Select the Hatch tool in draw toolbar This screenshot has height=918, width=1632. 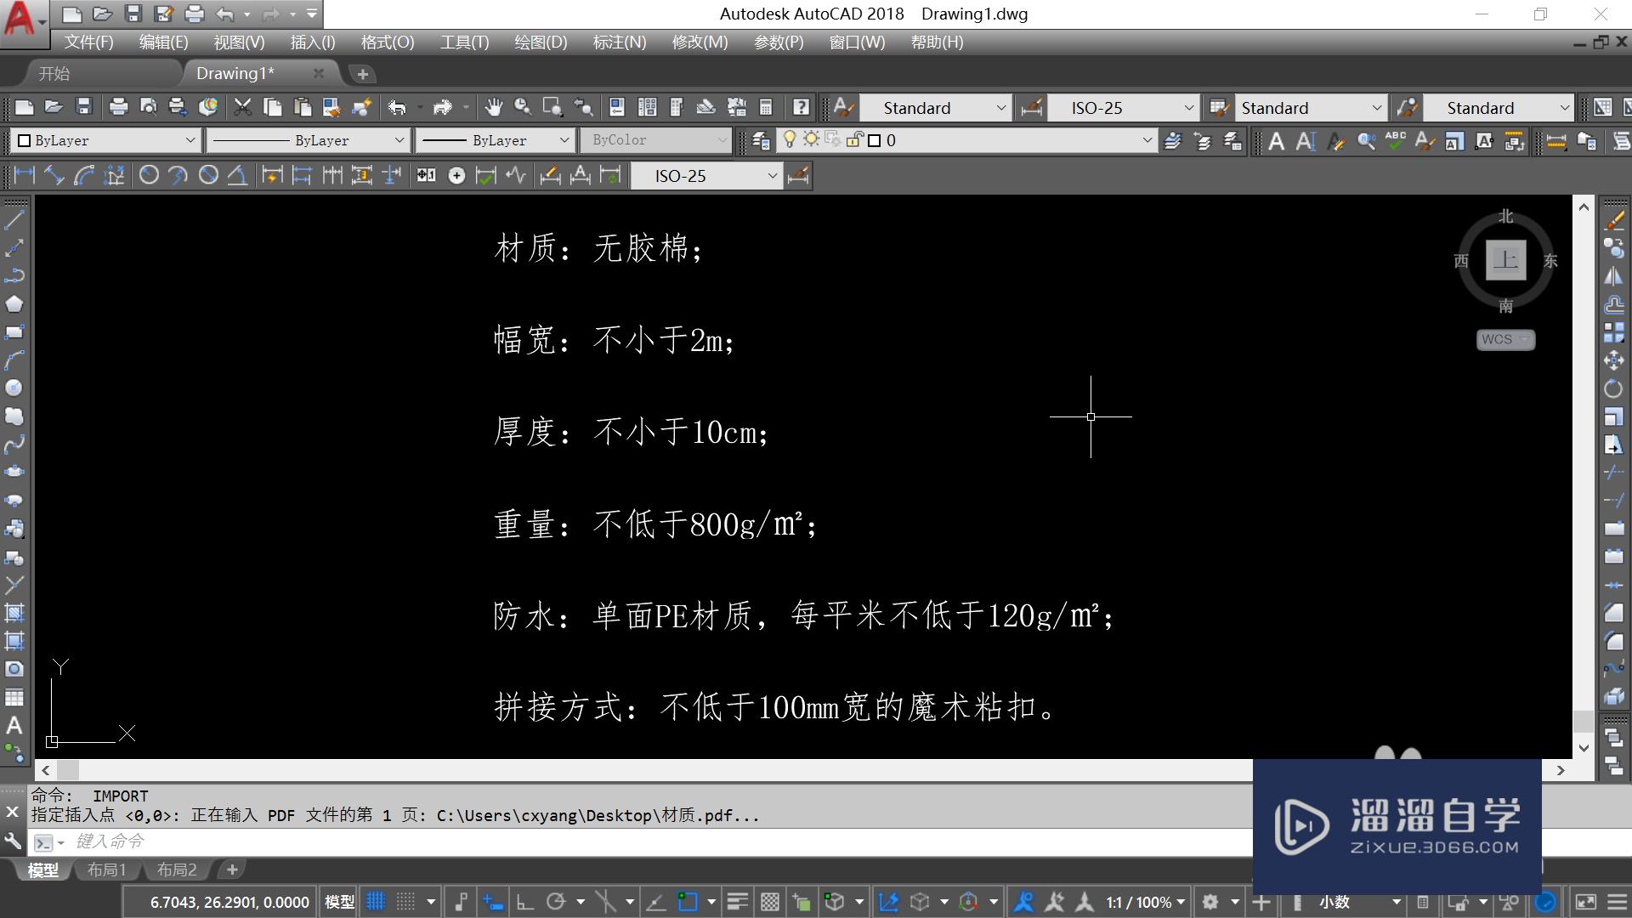point(14,612)
